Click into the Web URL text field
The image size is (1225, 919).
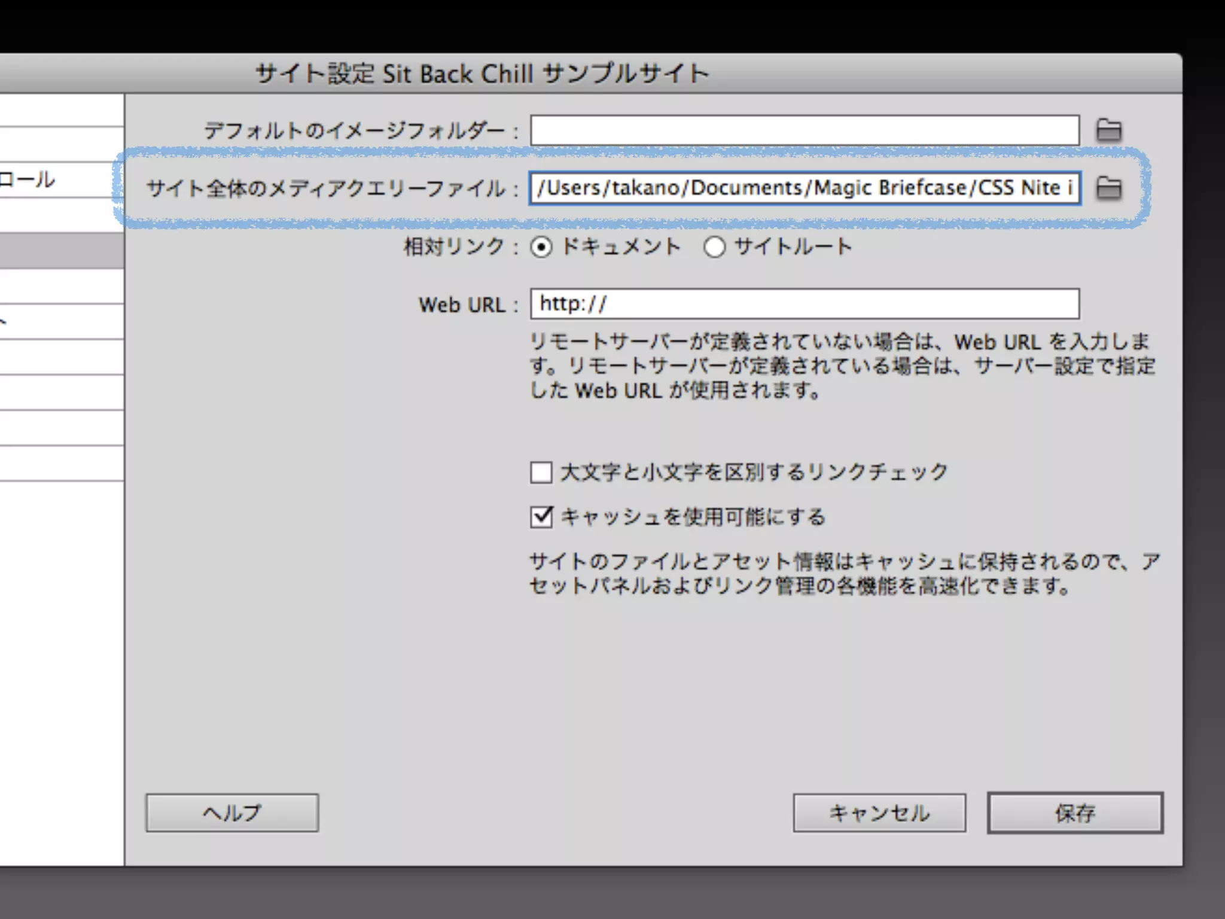pos(805,304)
